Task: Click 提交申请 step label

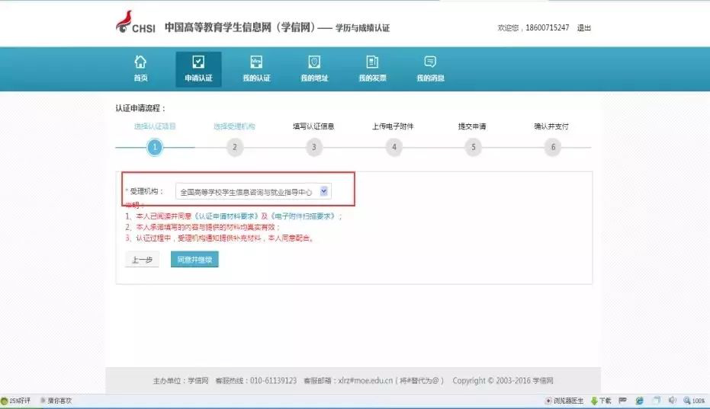Action: click(x=472, y=126)
